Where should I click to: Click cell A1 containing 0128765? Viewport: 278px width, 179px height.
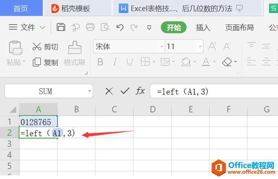coord(38,122)
